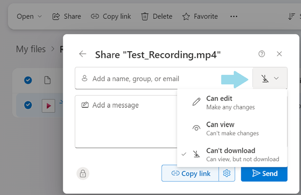Screen dimensions: 301x195
Task: Click the red video file play icon
Action: (48, 106)
